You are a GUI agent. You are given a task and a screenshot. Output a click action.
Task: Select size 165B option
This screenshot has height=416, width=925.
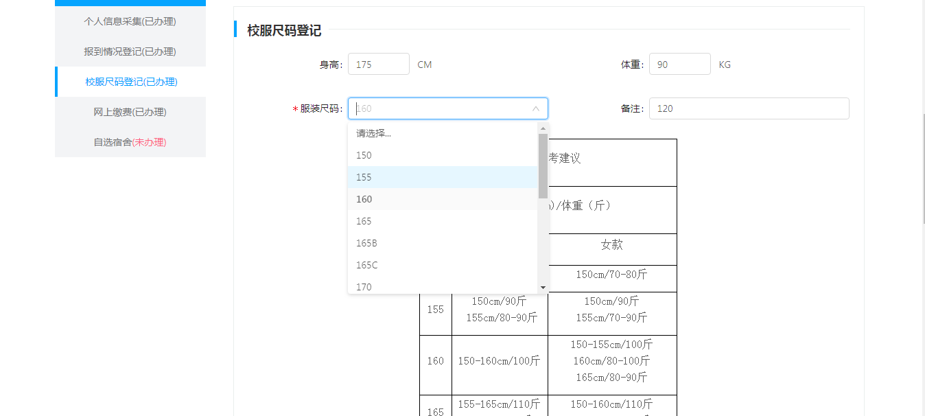(x=443, y=243)
